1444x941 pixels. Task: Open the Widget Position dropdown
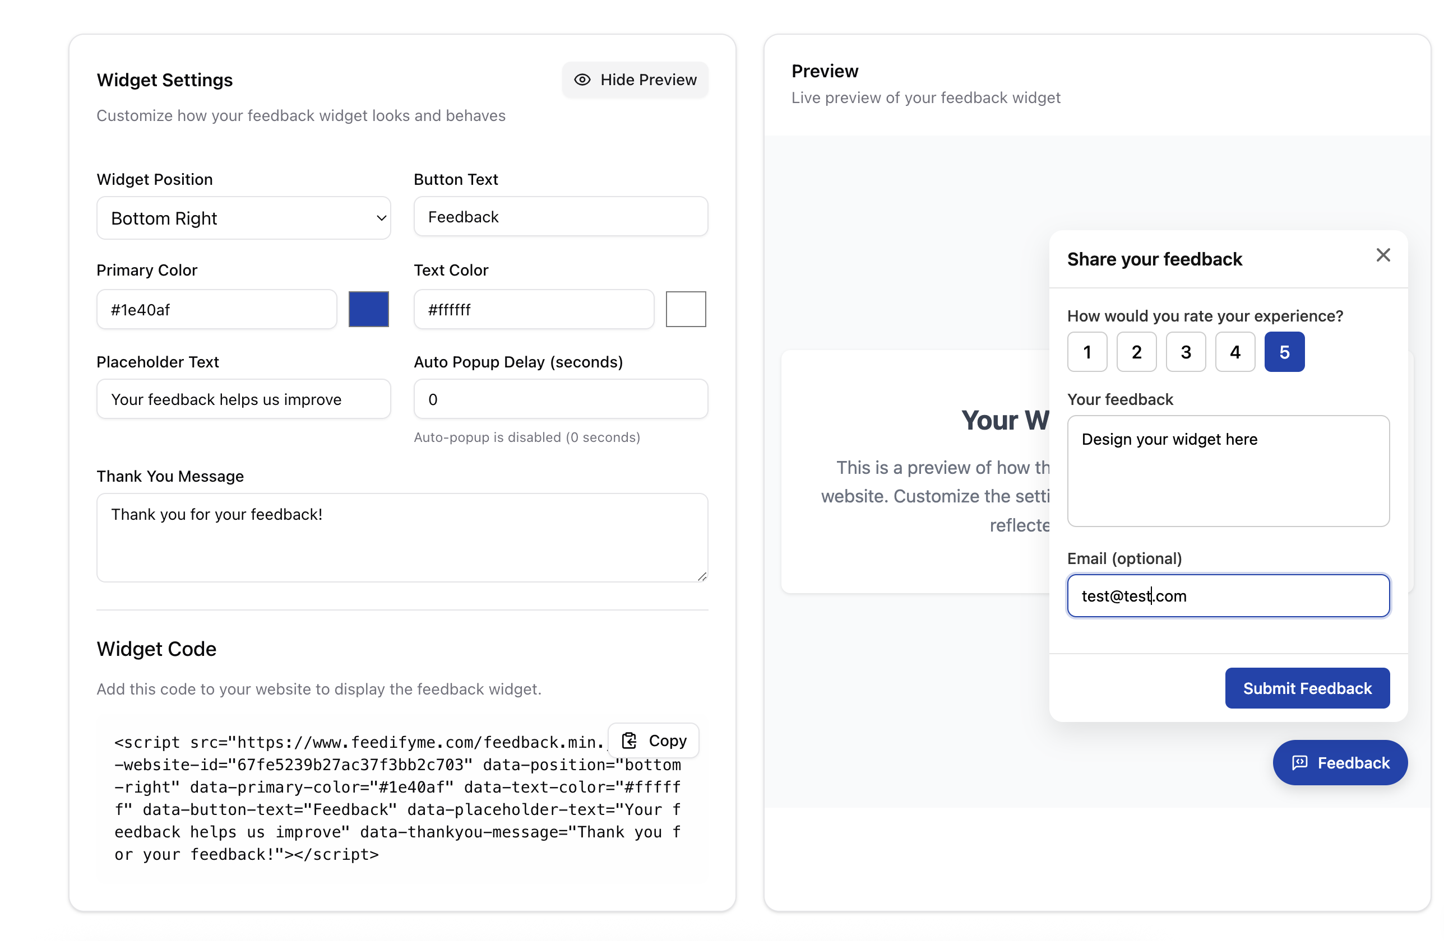point(243,218)
